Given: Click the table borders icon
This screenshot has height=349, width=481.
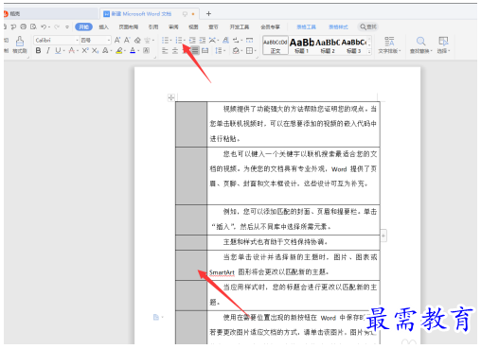Looking at the screenshot, I should tap(249, 50).
